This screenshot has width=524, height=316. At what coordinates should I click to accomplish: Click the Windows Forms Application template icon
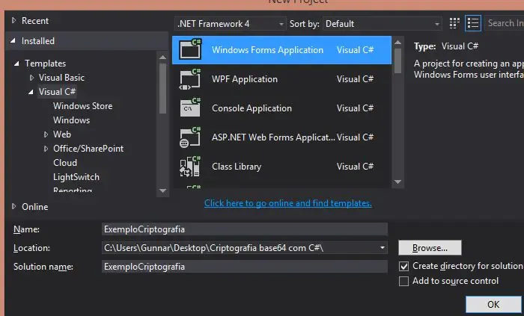[190, 49]
